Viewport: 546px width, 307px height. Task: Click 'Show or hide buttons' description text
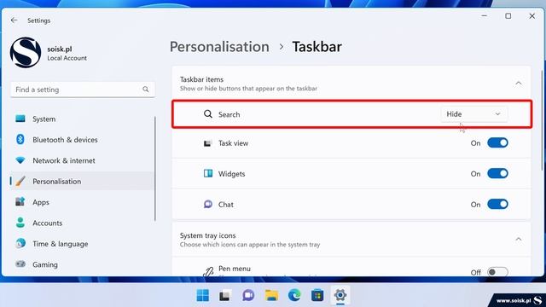(248, 89)
